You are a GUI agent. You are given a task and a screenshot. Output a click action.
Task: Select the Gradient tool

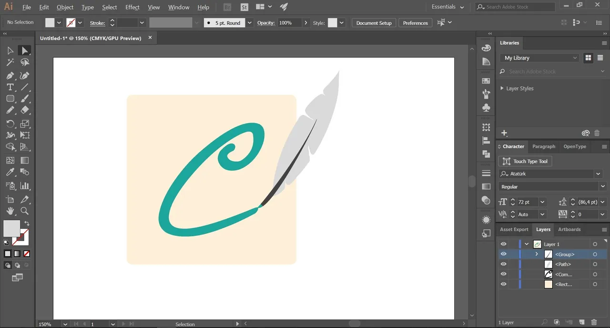click(25, 161)
